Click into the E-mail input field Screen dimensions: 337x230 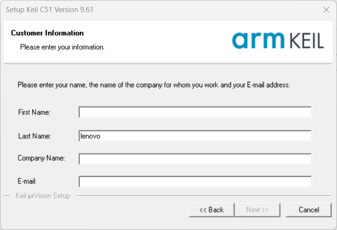(195, 182)
